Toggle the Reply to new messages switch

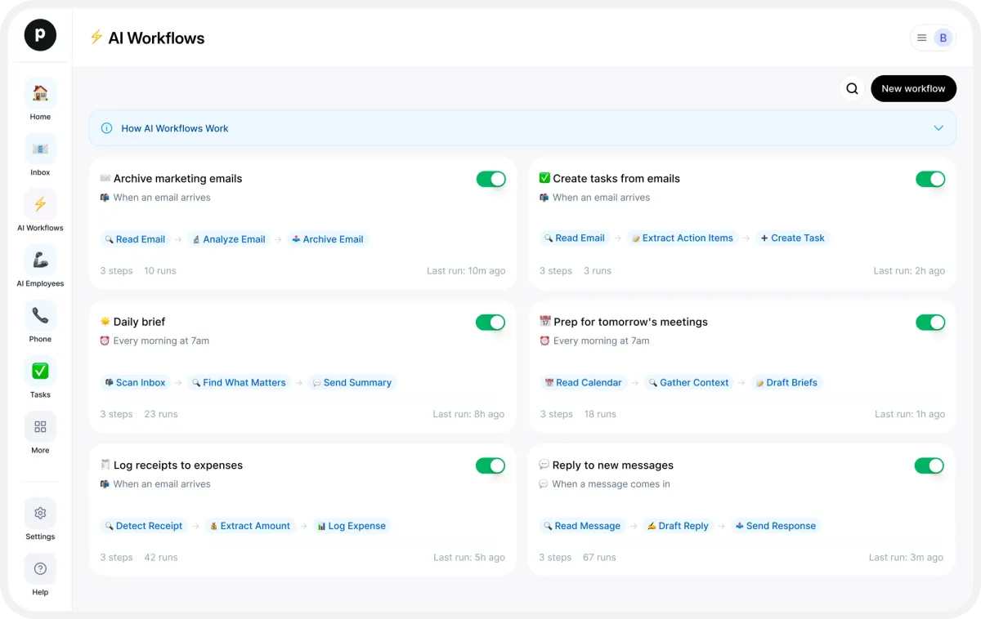click(929, 465)
